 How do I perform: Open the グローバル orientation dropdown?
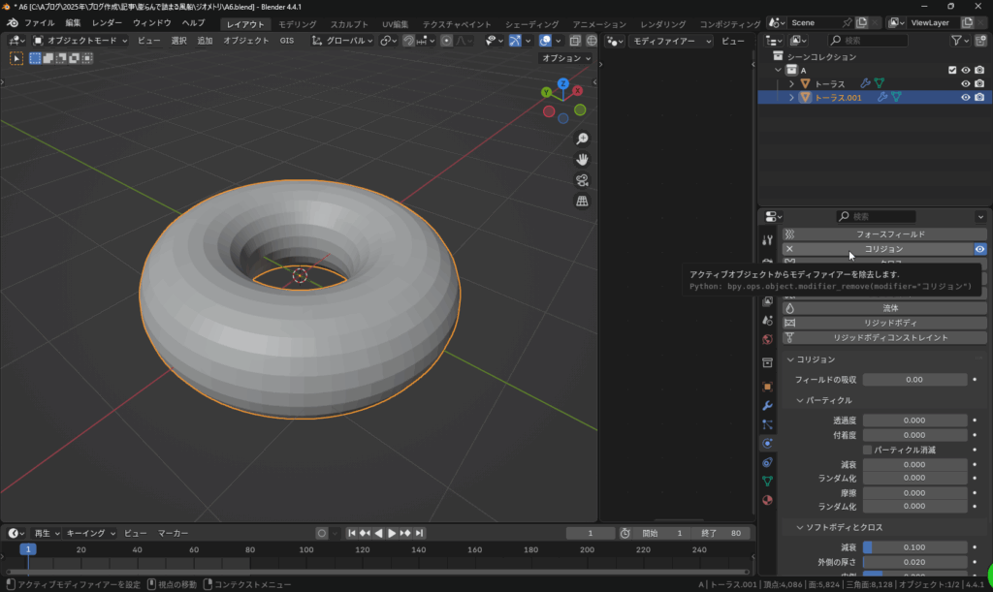(x=342, y=41)
